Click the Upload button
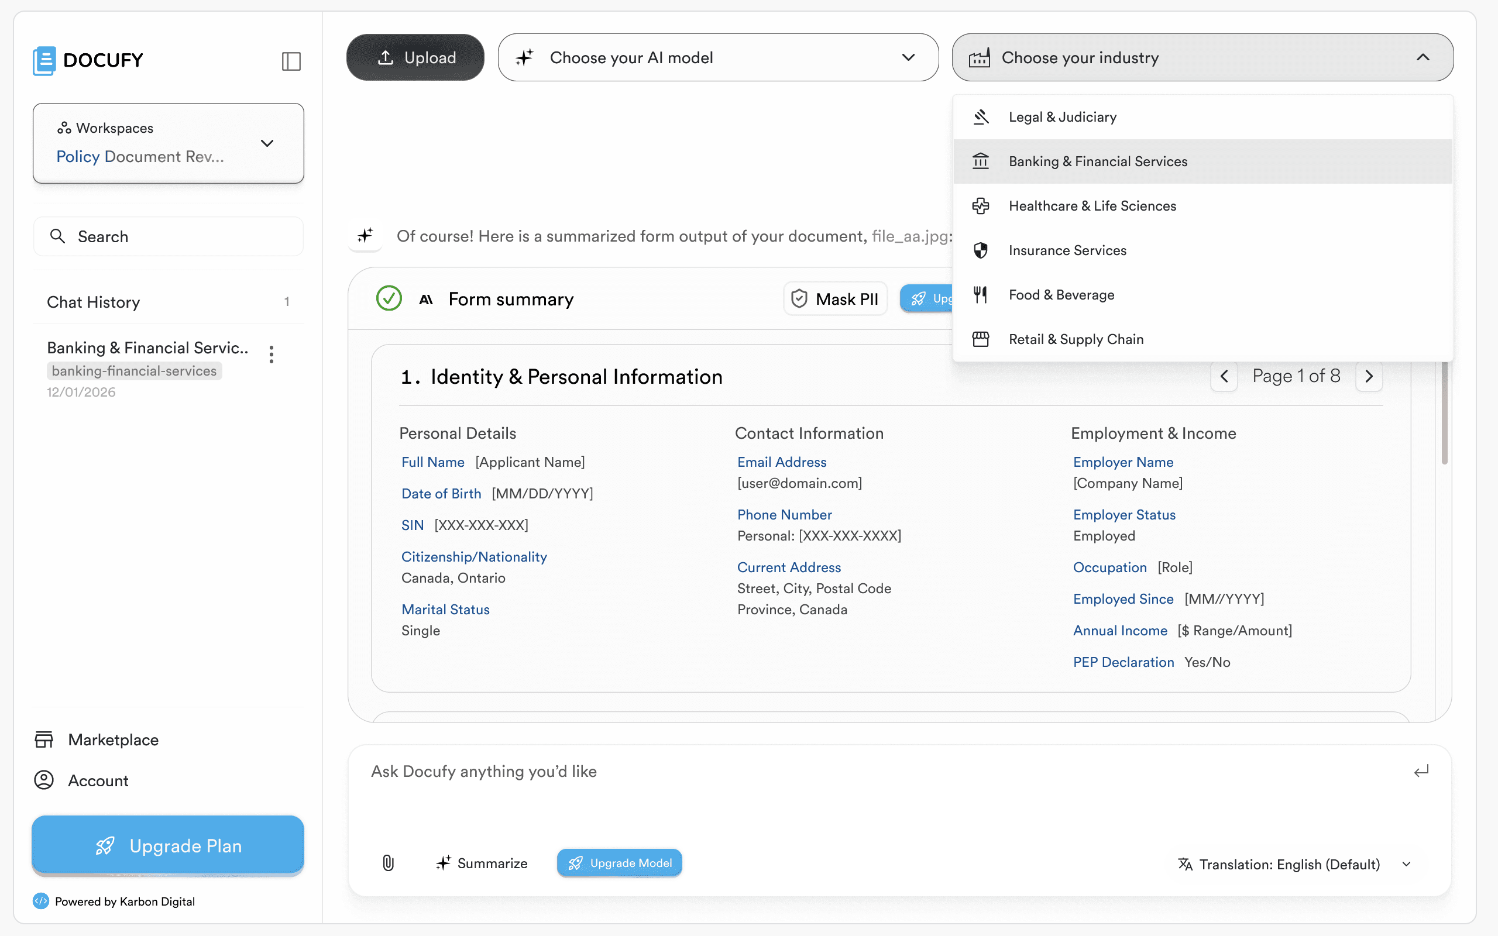The height and width of the screenshot is (936, 1498). (x=415, y=57)
